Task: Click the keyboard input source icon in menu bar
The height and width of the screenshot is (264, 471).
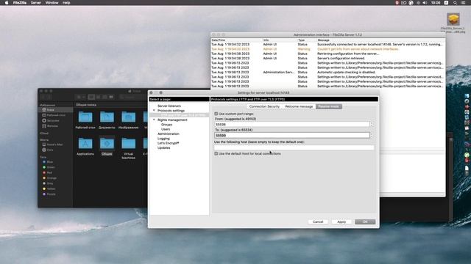Action: tap(447, 3)
